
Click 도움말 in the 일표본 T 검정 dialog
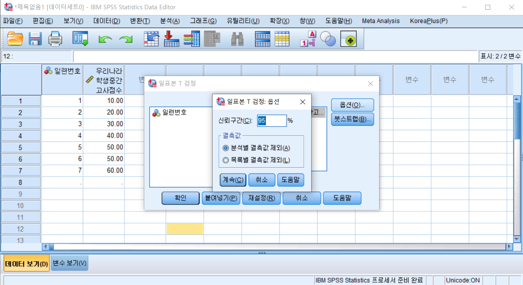point(342,198)
